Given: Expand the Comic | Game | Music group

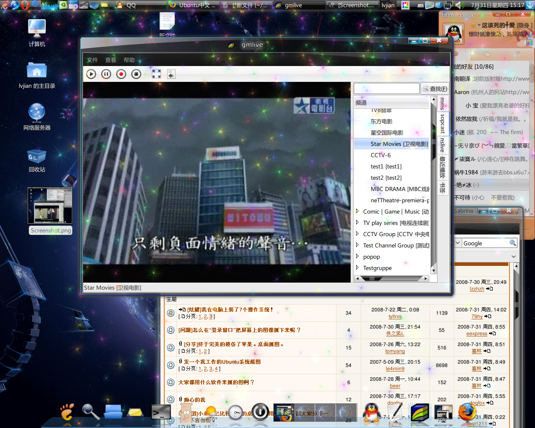Looking at the screenshot, I should [357, 211].
